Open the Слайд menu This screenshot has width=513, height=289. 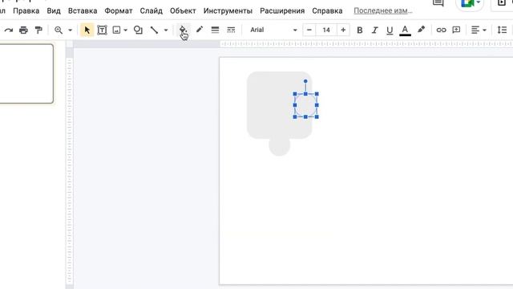(x=151, y=10)
